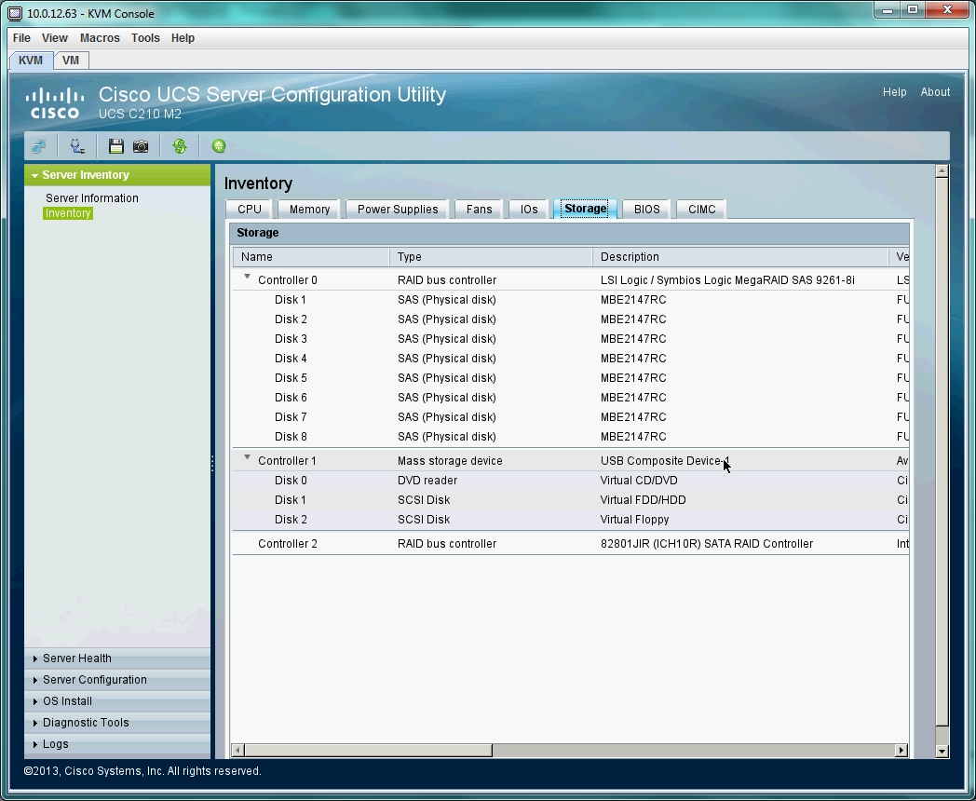
Task: Open the Tools menu
Action: 145,38
